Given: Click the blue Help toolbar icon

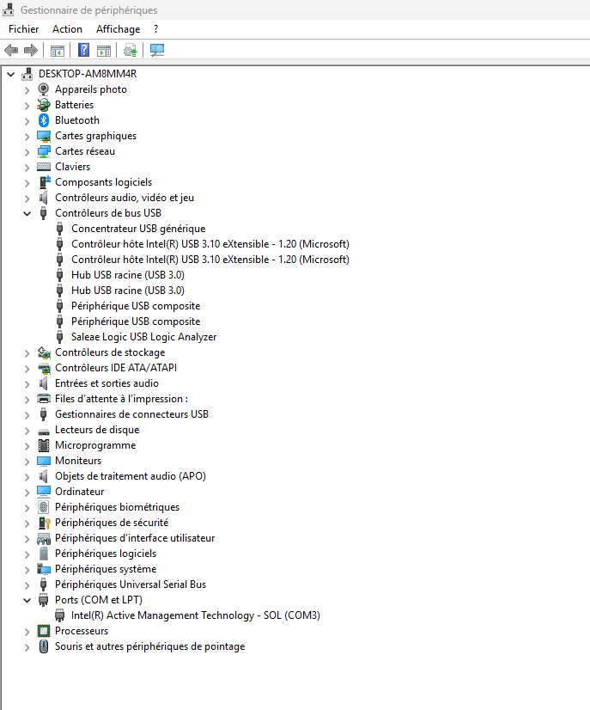Looking at the screenshot, I should click(84, 50).
